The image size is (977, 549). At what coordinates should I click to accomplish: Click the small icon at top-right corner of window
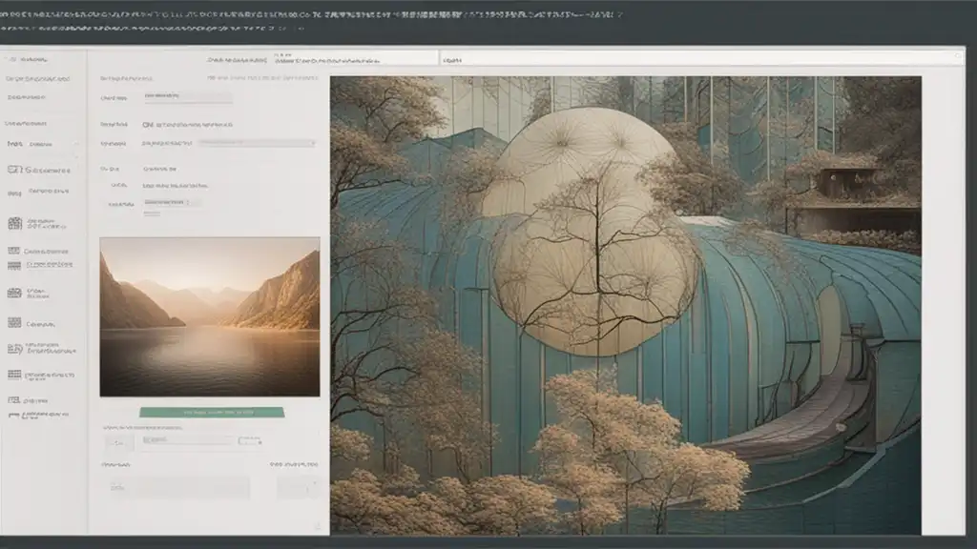958,56
